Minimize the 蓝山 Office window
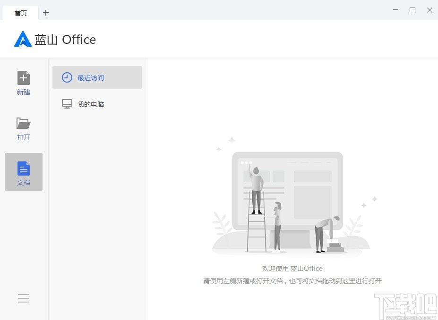This screenshot has height=320, width=438. point(395,10)
